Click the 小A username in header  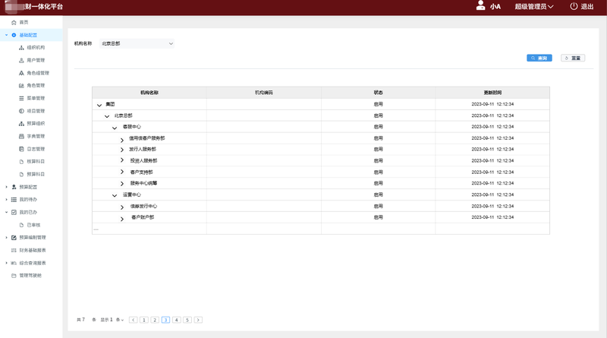point(495,7)
